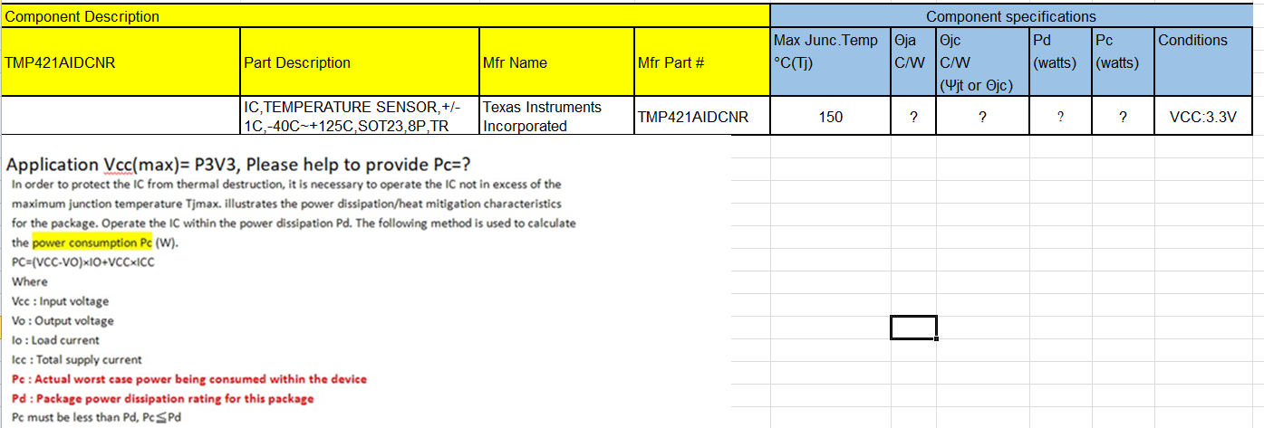Select the Mfr Name header cell
Viewport: 1264px width, 428px height.
pyautogui.click(x=555, y=62)
